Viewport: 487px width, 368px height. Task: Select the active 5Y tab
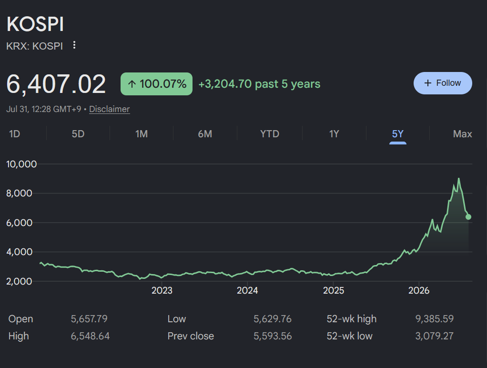coord(397,134)
